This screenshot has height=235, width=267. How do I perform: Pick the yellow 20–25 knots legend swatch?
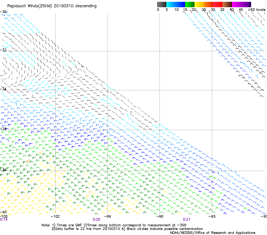[199, 4]
